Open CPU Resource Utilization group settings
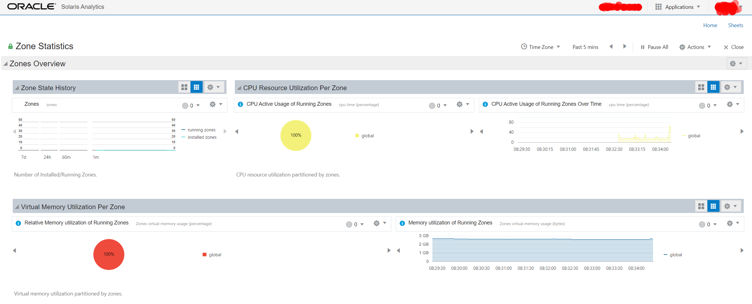The image size is (752, 304). click(731, 87)
